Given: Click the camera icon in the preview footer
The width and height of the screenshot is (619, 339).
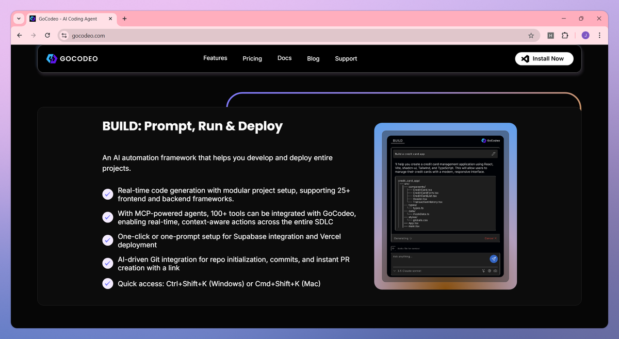Looking at the screenshot, I should pos(495,270).
